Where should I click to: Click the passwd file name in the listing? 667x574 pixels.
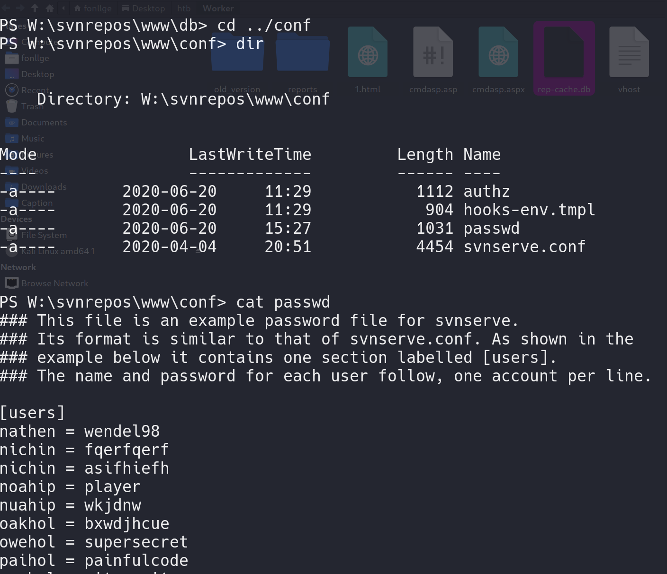(x=491, y=228)
